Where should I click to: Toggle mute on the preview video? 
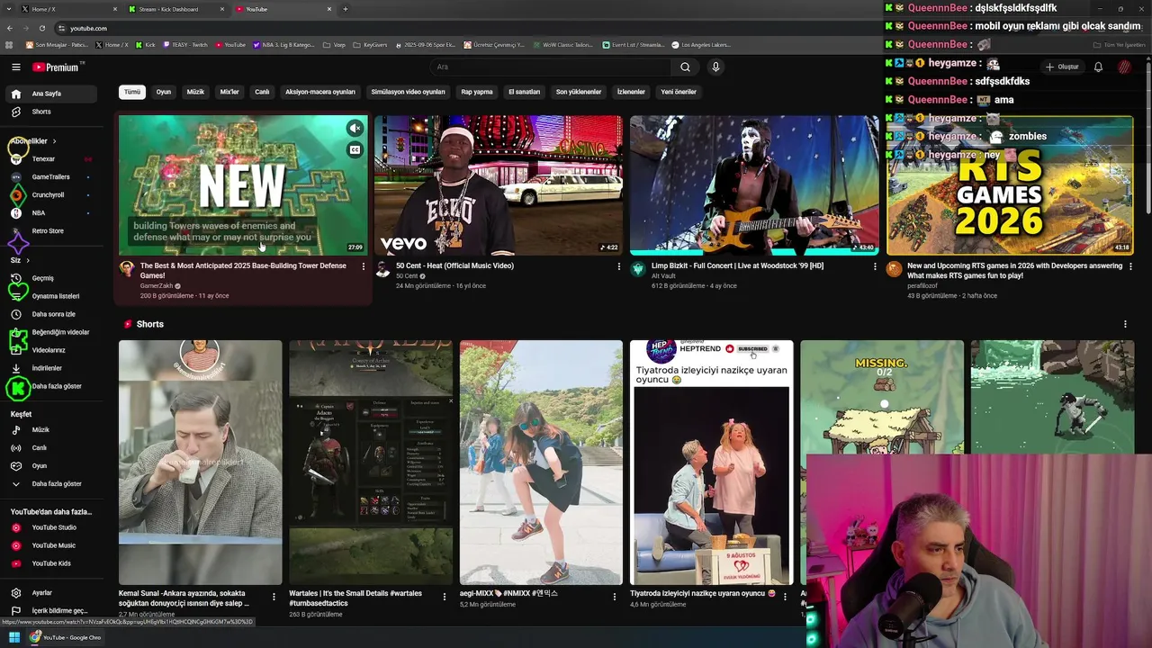(x=355, y=128)
